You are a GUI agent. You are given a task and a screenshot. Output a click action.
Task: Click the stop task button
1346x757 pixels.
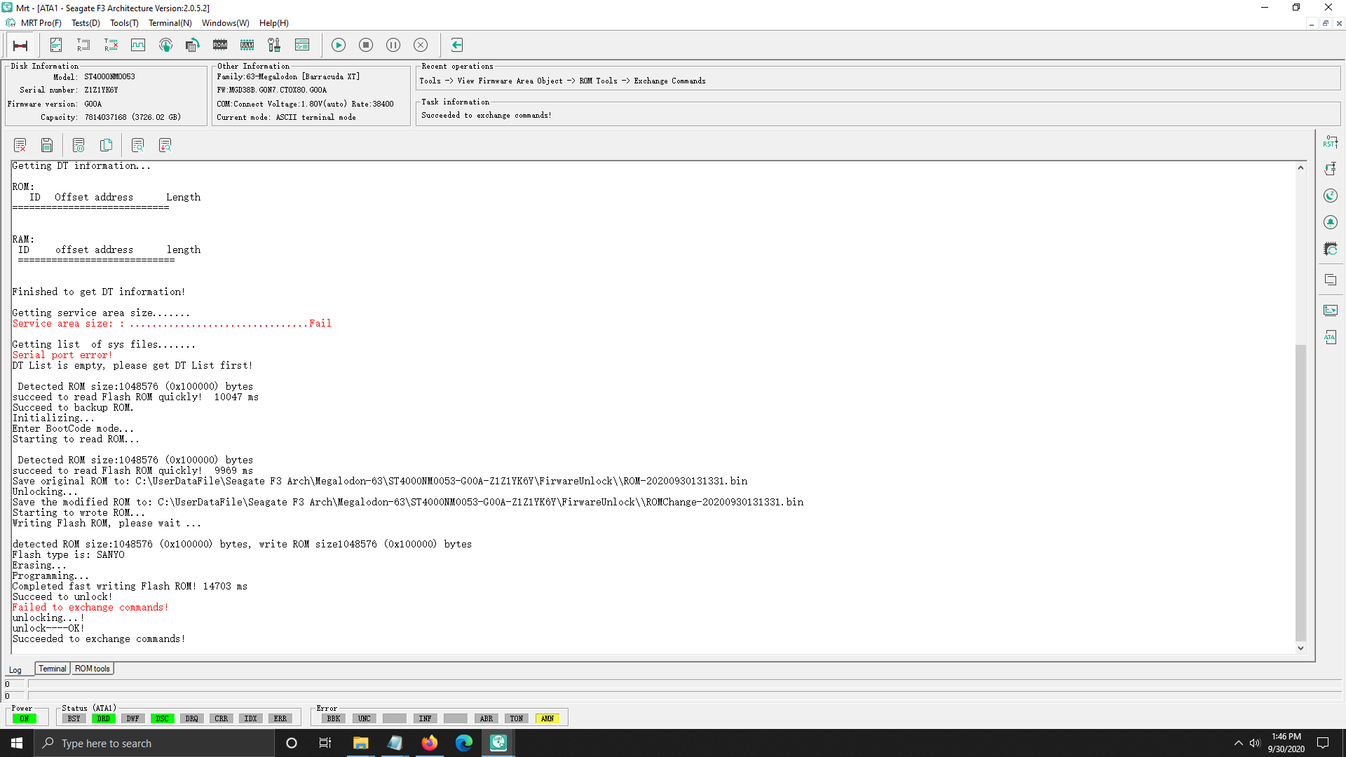[366, 45]
